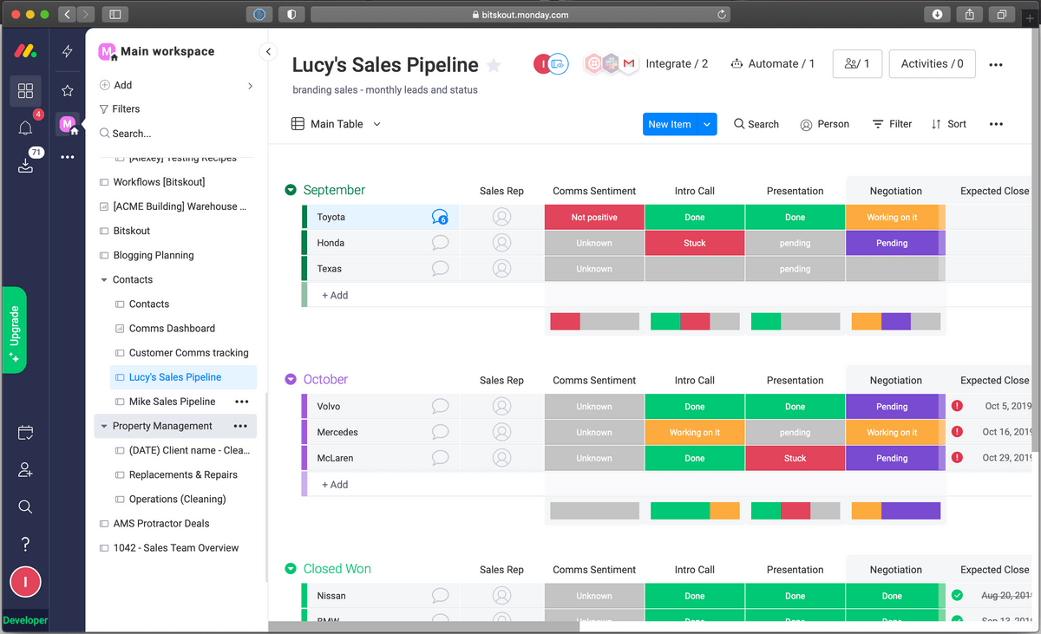Collapse the October group
Image resolution: width=1041 pixels, height=634 pixels.
tap(291, 380)
